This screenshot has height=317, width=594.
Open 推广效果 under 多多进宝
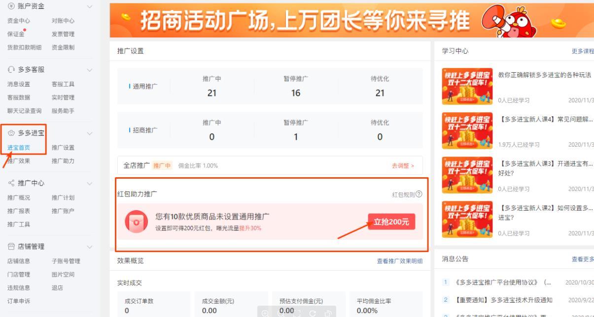[18, 160]
